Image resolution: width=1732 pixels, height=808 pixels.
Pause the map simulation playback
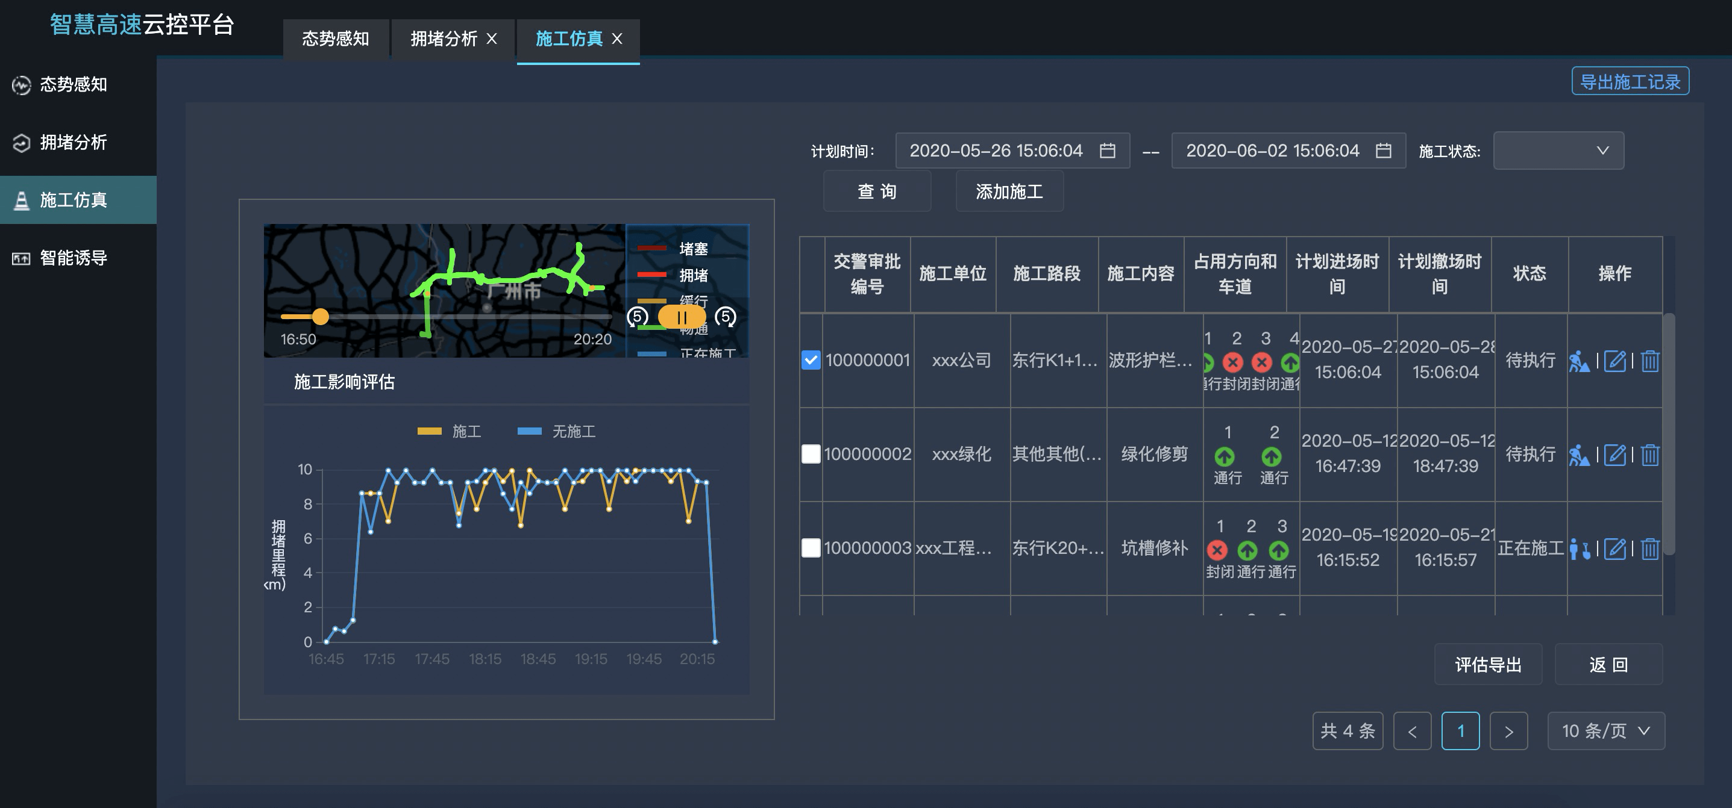coord(682,317)
